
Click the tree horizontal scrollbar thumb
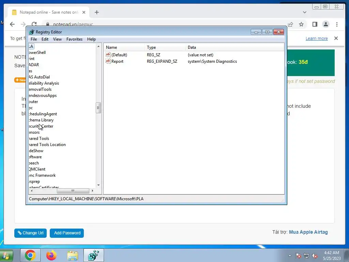click(73, 191)
